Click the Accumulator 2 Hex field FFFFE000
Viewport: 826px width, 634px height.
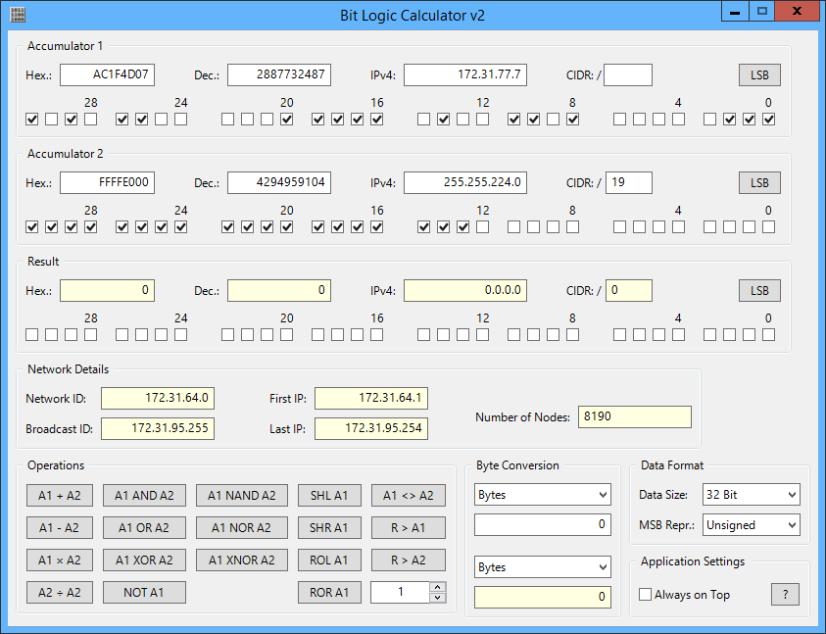(x=108, y=183)
